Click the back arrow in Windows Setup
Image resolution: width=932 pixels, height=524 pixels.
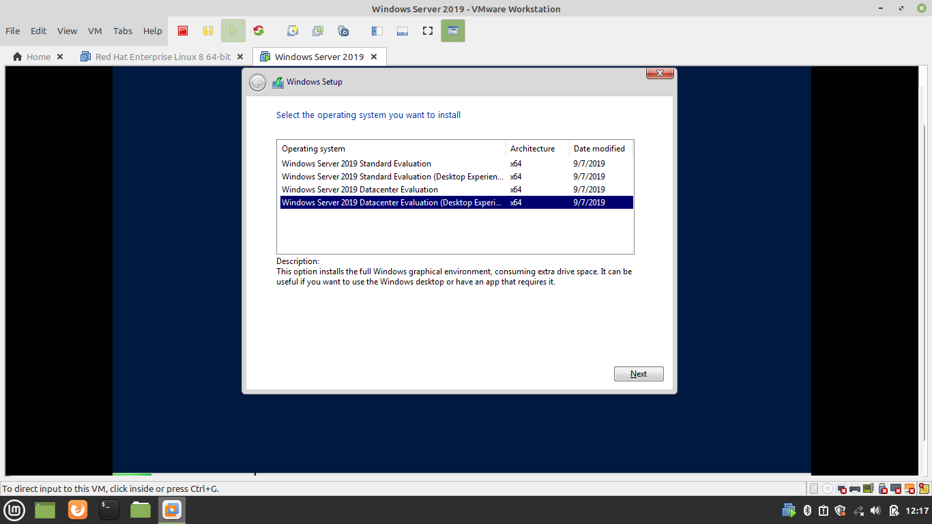(257, 83)
